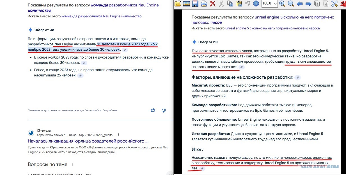Go to the previous image with the left arrow
Screen dimensions: 346x175
[300, 4]
